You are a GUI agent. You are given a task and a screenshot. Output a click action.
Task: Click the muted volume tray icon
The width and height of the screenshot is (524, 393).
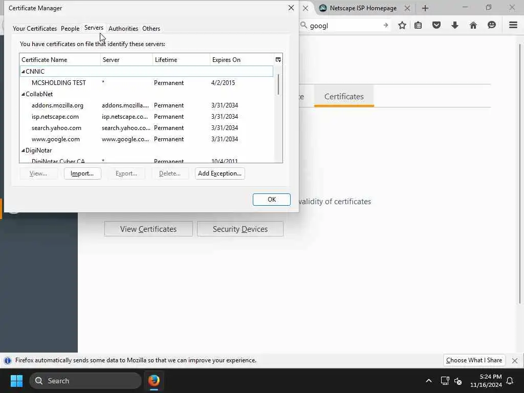click(x=458, y=381)
